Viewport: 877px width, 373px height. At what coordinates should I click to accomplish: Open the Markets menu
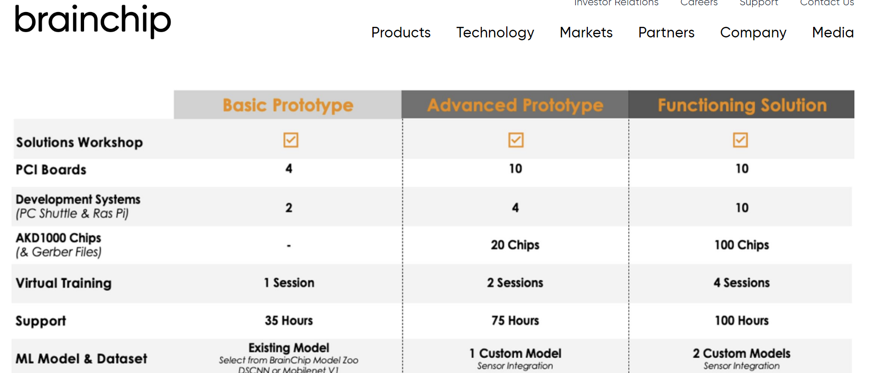pos(586,33)
